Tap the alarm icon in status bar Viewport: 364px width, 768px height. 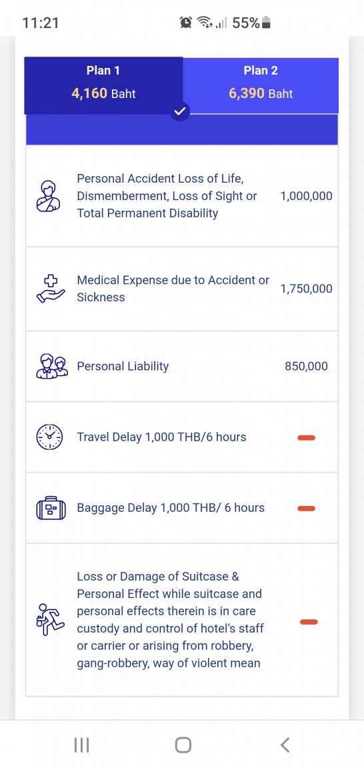[x=186, y=23]
